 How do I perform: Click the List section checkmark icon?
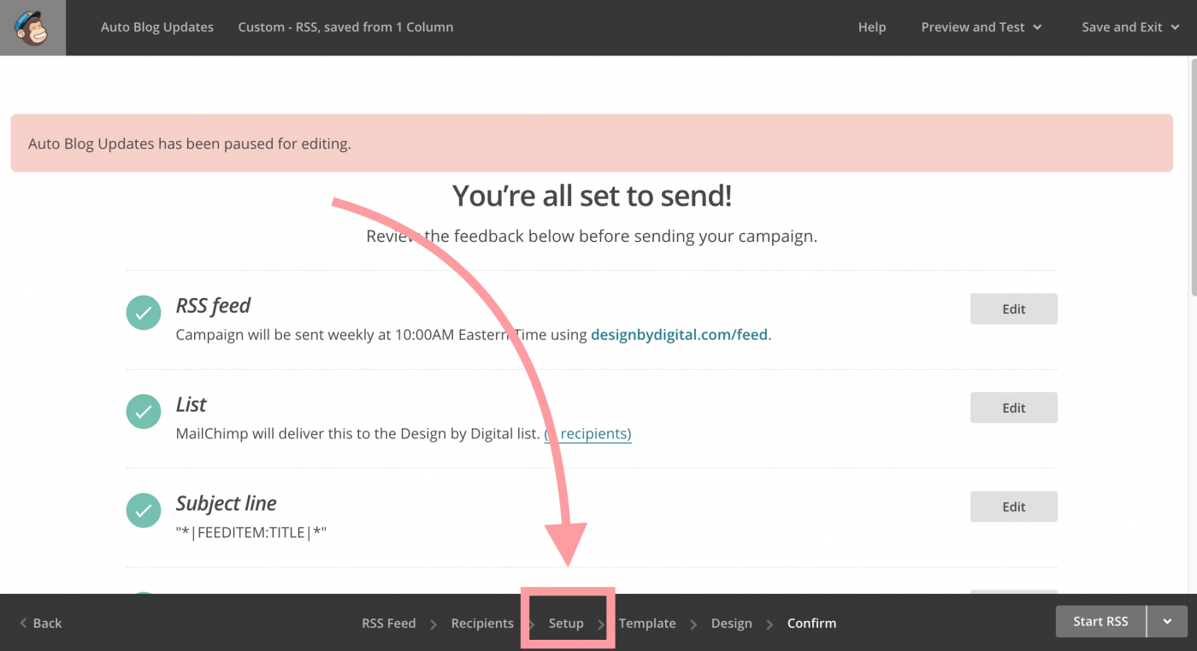coord(143,411)
